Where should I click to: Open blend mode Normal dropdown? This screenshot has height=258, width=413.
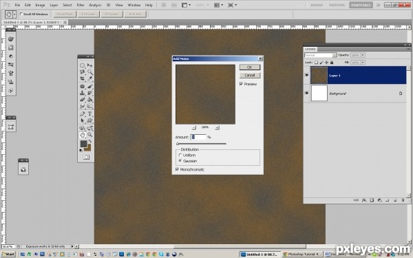point(321,55)
